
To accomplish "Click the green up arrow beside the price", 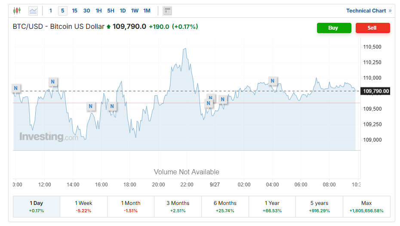I will (x=109, y=27).
